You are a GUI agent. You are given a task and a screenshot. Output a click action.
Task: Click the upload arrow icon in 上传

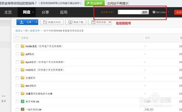point(22,22)
